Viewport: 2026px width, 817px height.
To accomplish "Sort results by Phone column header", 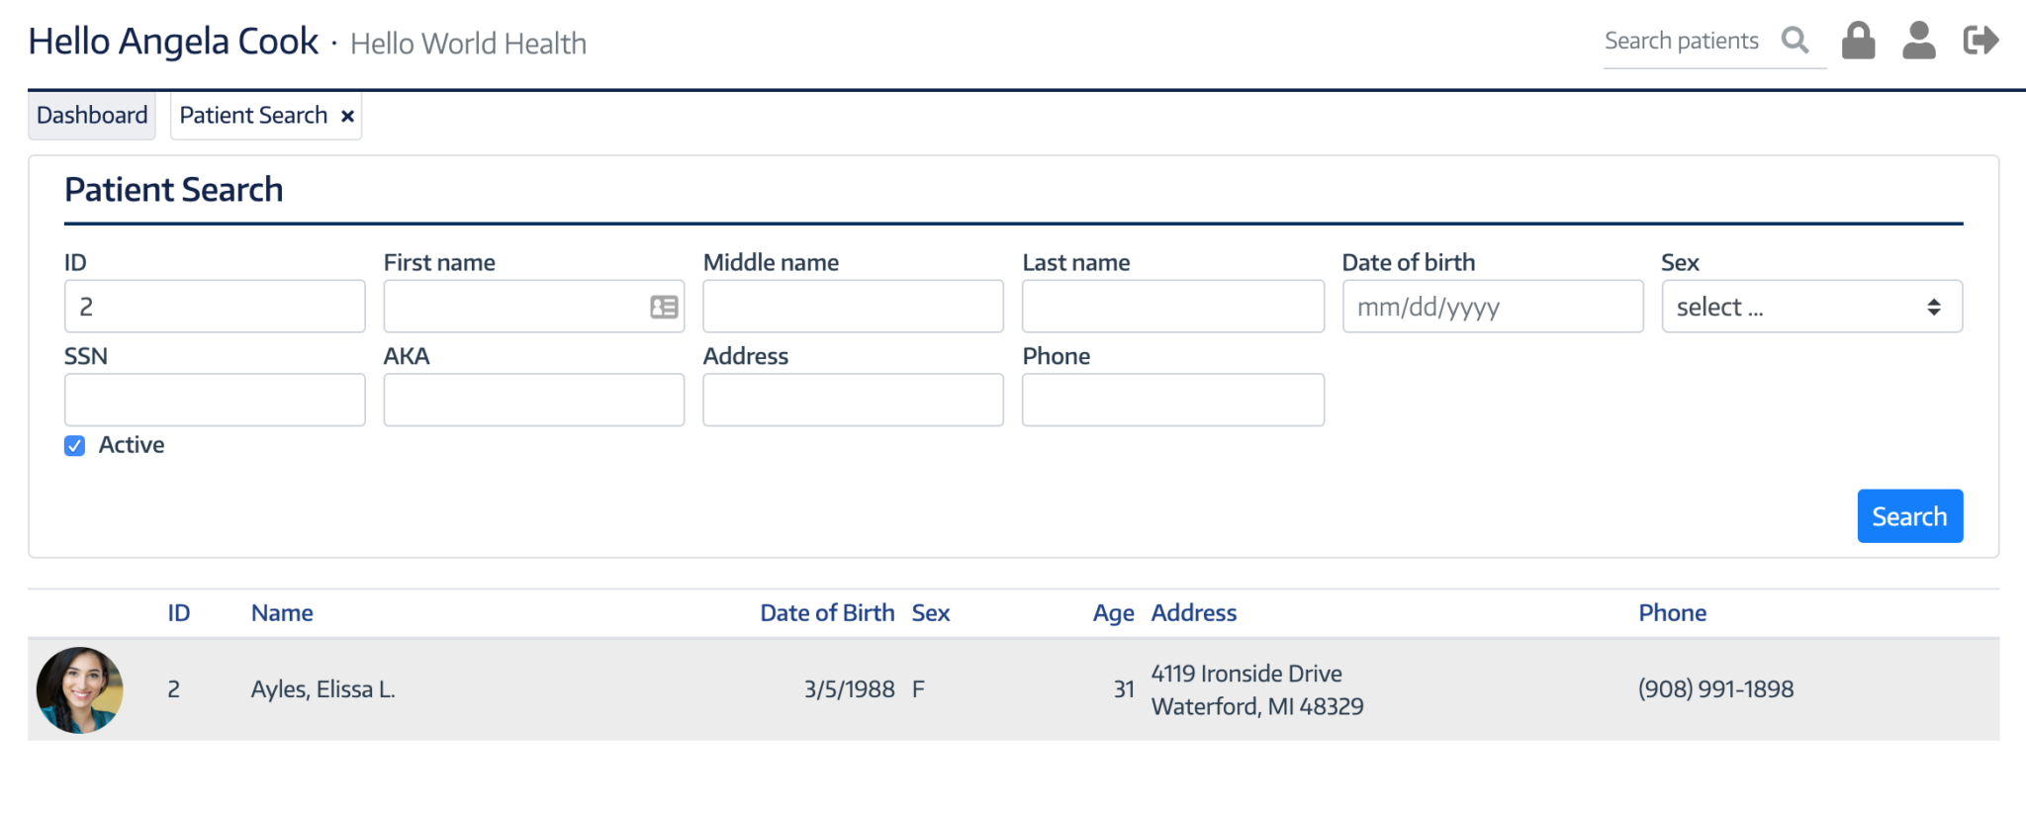I will 1672,613.
